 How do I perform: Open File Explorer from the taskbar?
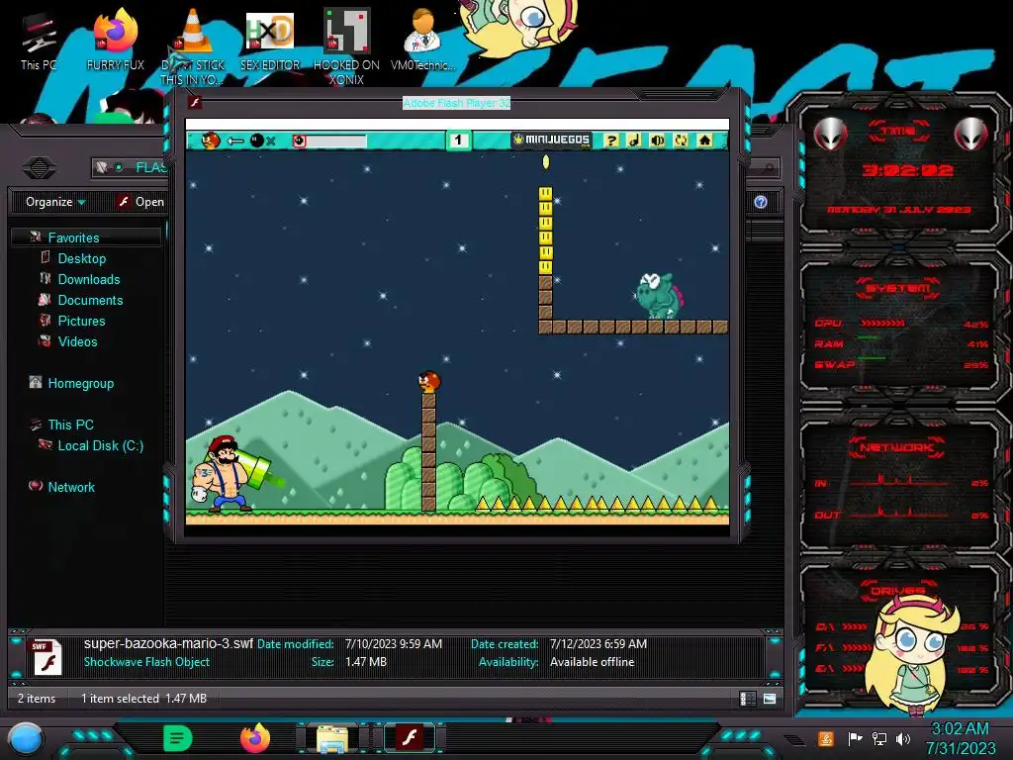(x=332, y=738)
